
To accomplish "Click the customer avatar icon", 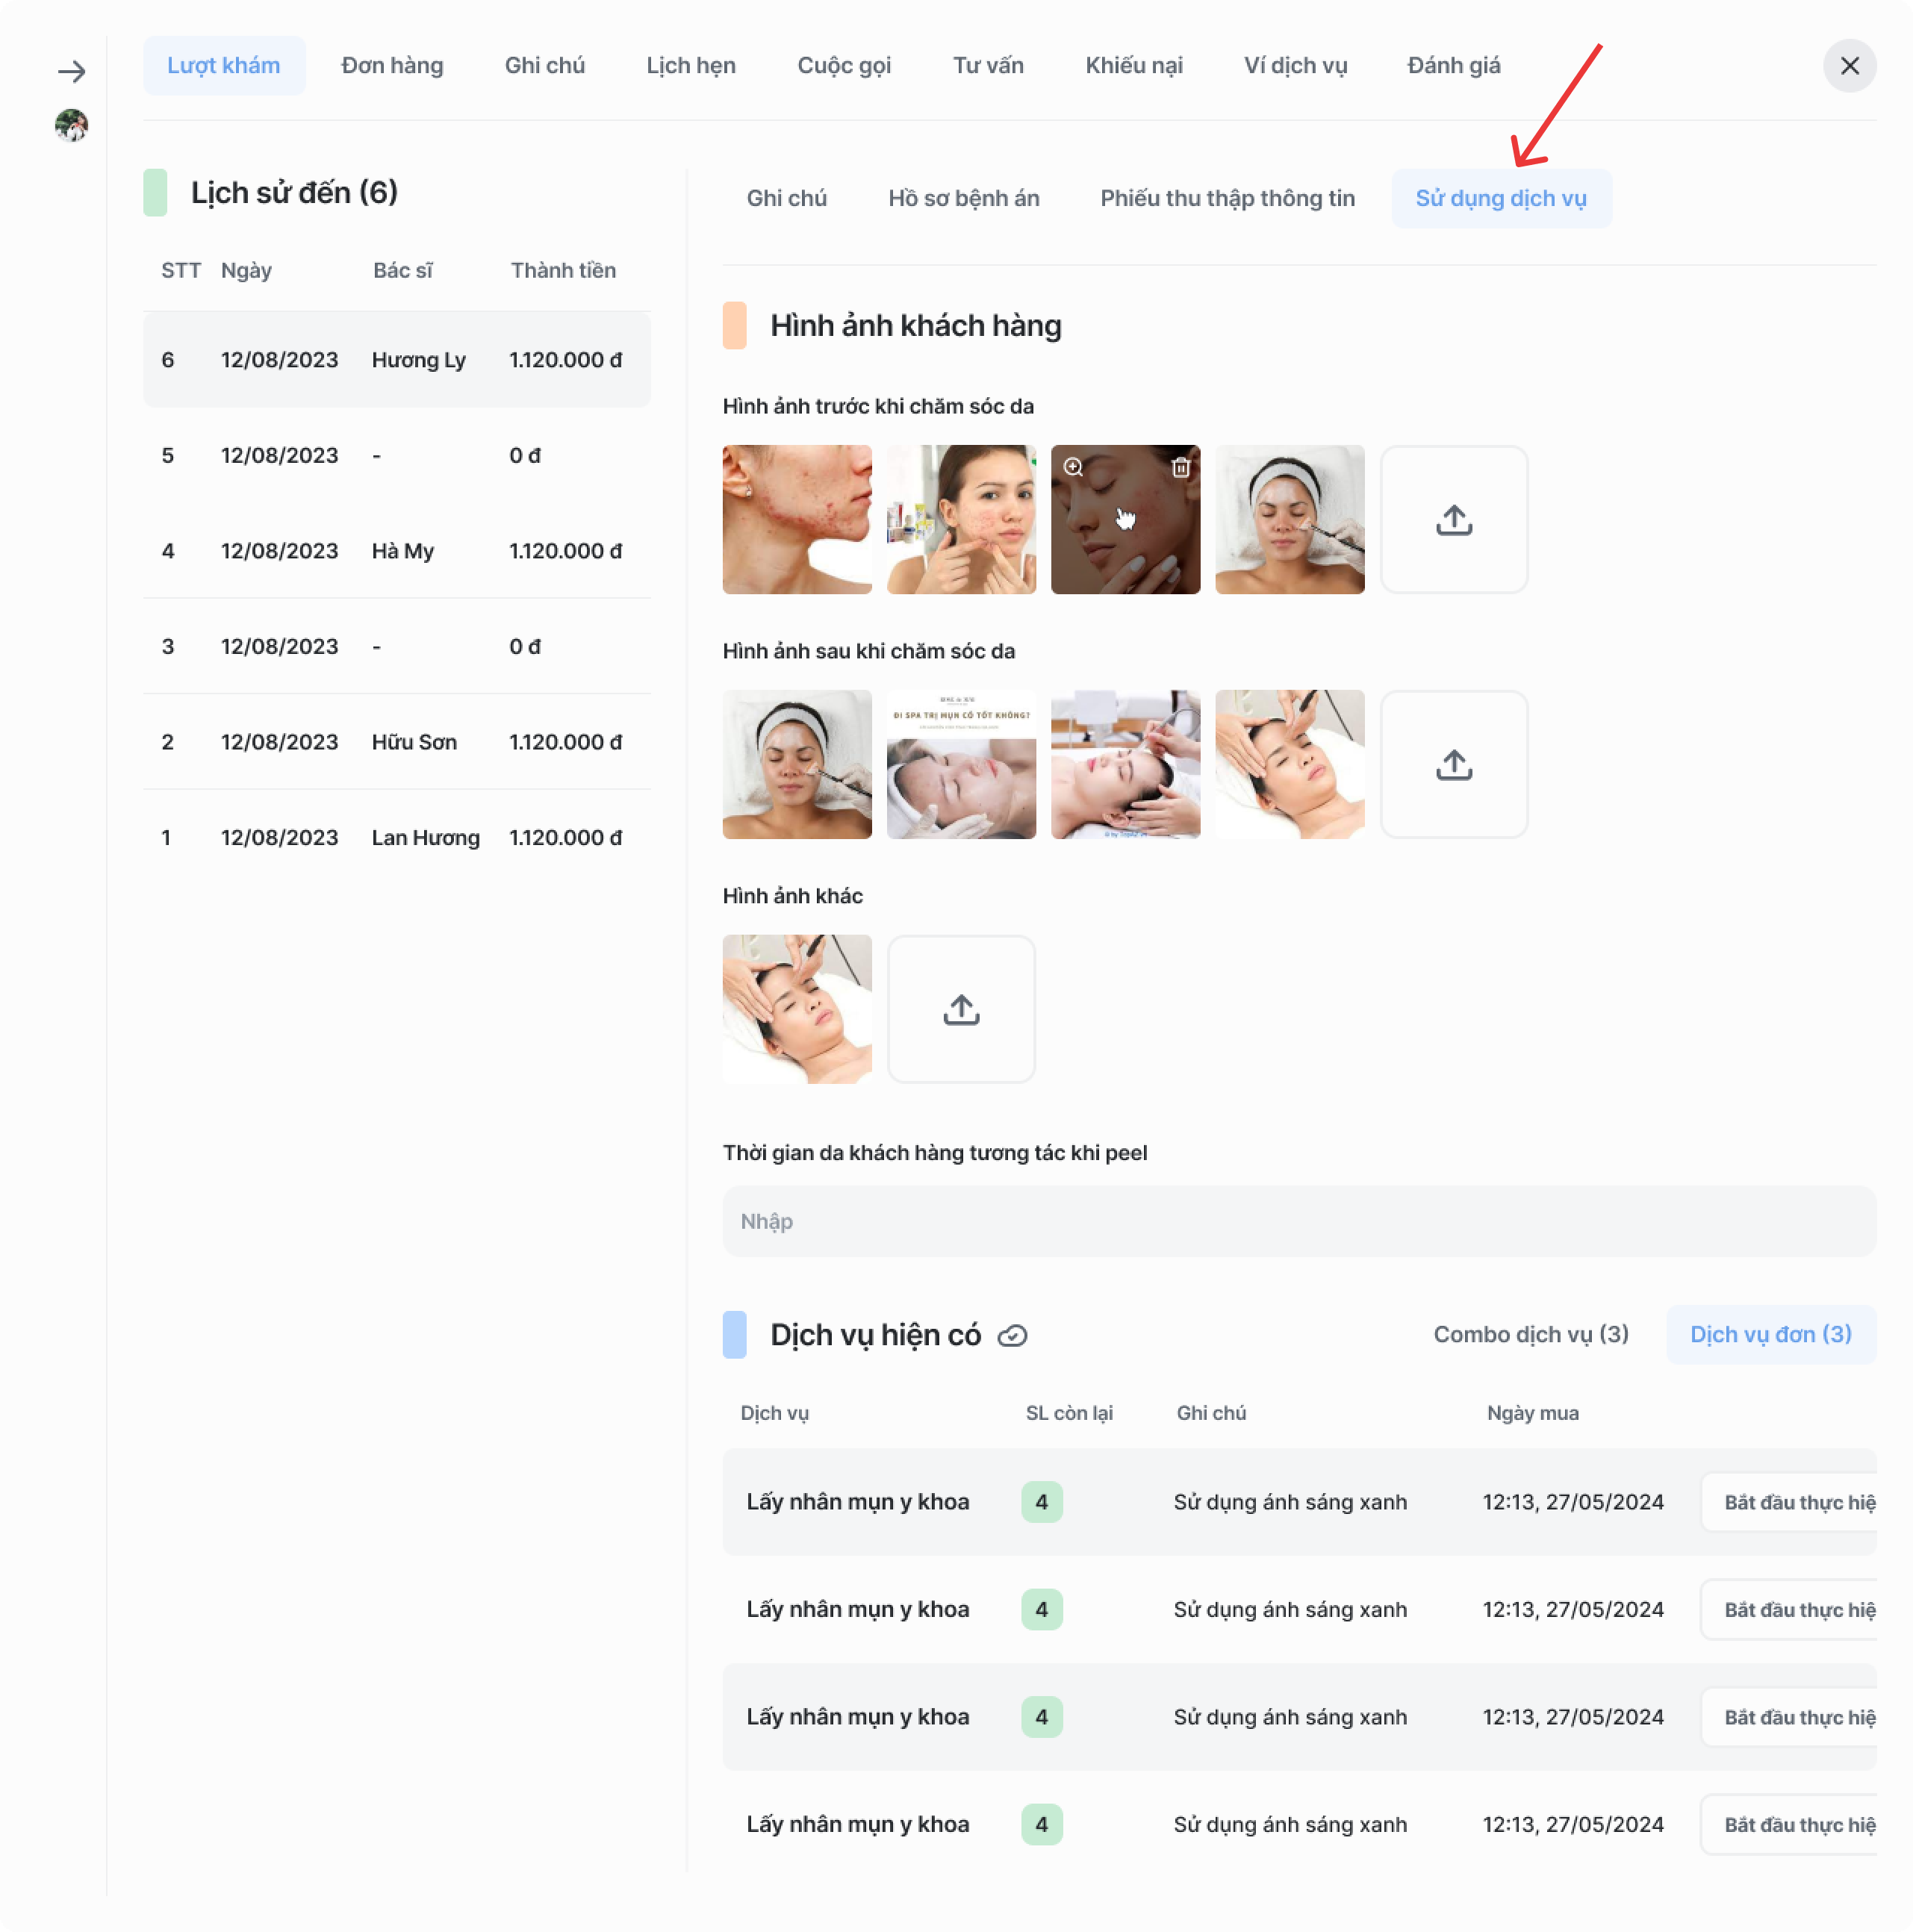I will pyautogui.click(x=71, y=125).
